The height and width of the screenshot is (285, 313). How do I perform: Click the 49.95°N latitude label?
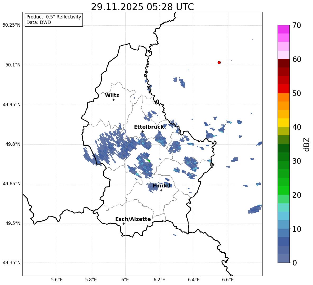coord(12,105)
